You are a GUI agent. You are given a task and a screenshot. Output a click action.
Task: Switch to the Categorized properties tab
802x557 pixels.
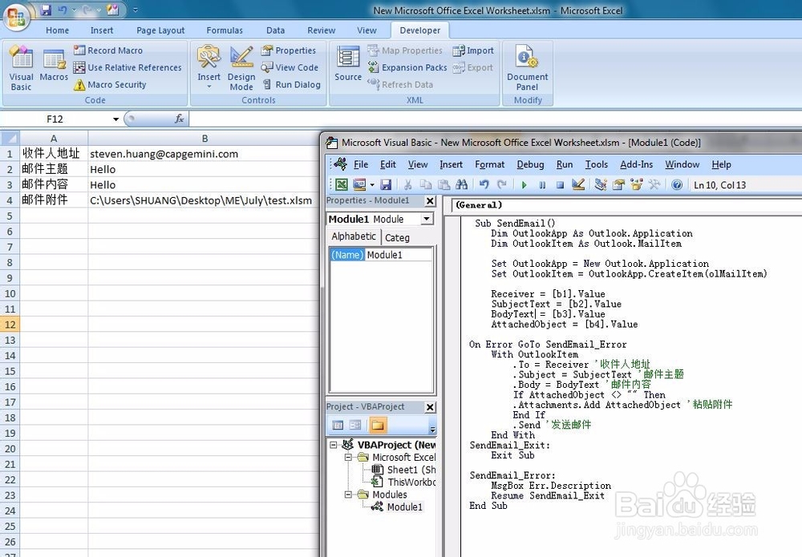pos(398,237)
